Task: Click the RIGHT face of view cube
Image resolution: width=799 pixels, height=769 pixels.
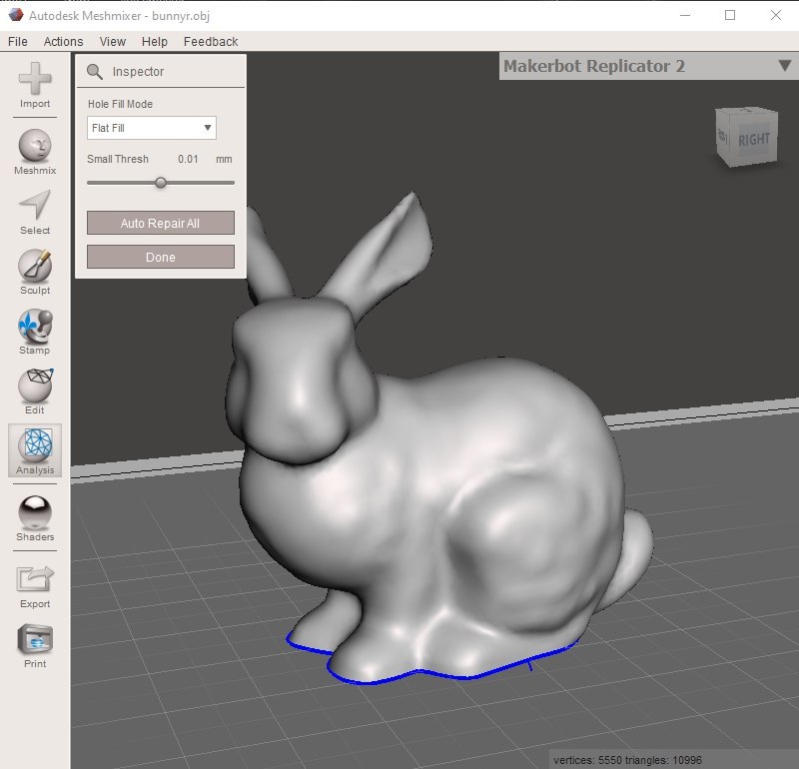Action: 754,139
